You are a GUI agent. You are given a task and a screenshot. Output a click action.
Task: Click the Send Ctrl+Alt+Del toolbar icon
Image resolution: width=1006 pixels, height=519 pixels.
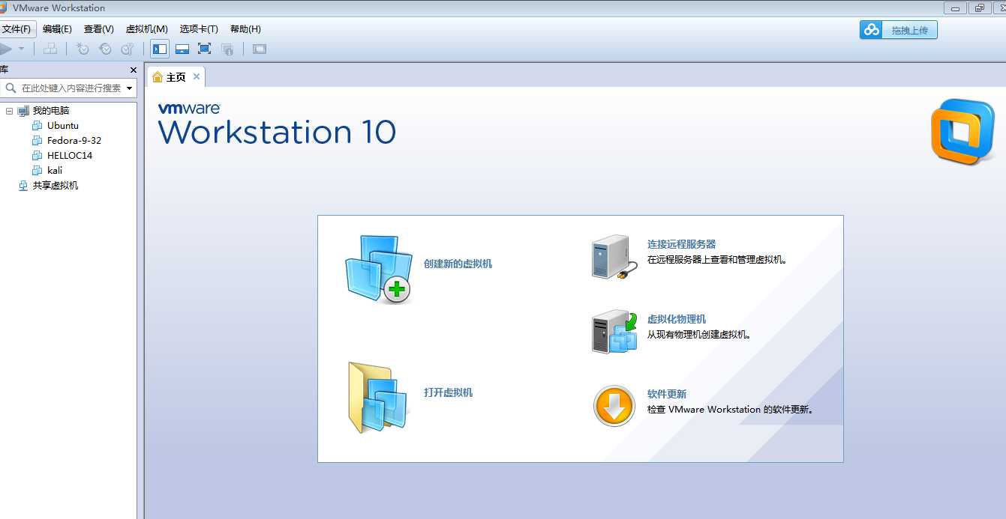(50, 49)
